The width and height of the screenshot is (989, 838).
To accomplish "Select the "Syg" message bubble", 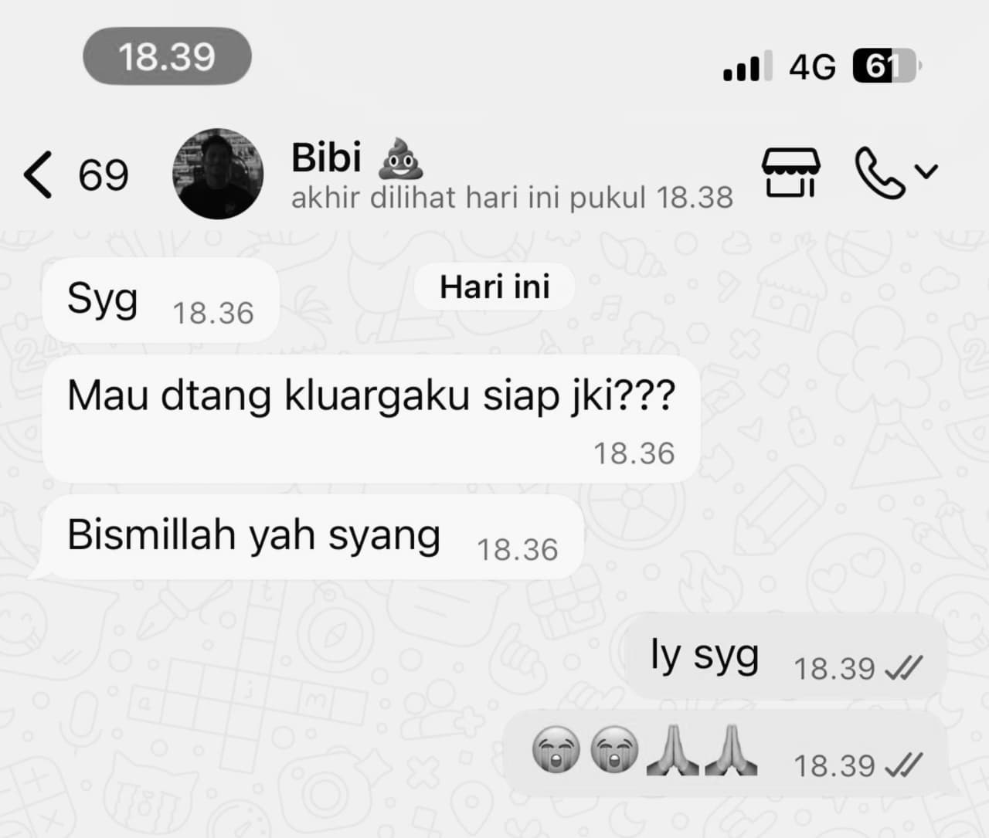I will (x=160, y=300).
